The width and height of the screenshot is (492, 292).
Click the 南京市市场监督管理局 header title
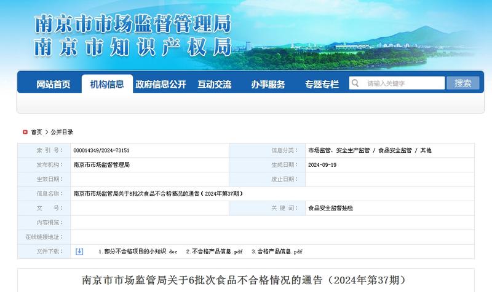pyautogui.click(x=133, y=23)
